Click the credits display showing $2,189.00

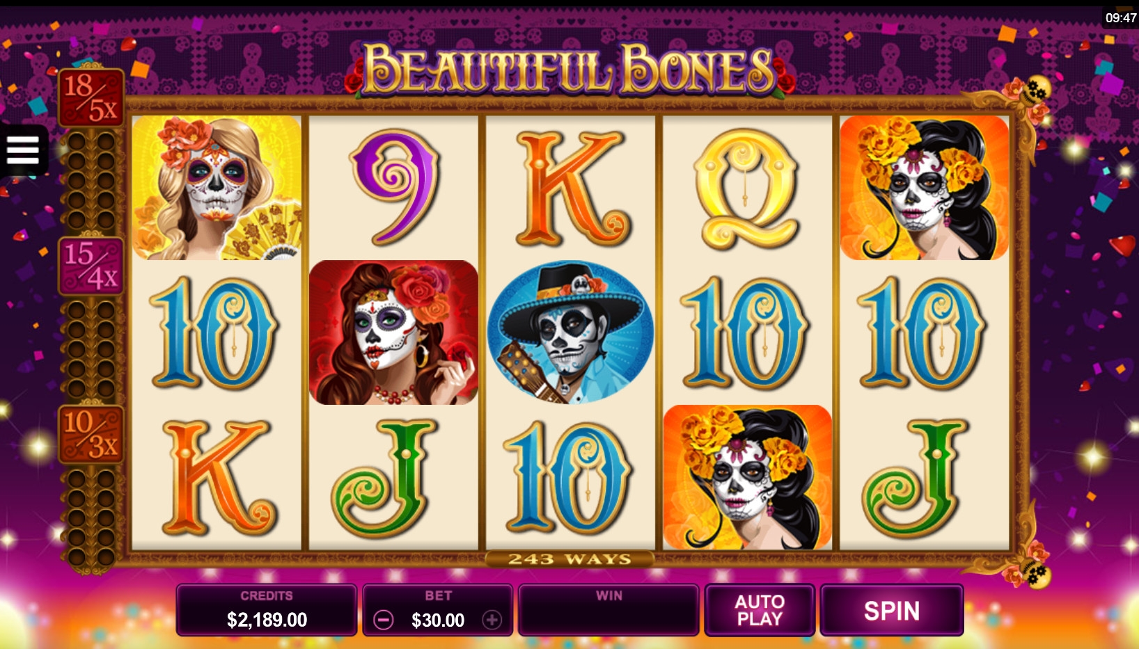pyautogui.click(x=267, y=611)
